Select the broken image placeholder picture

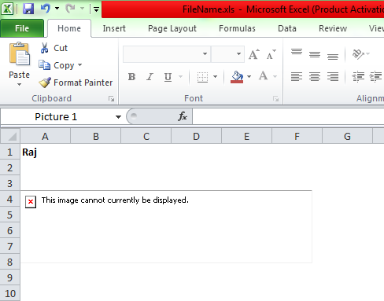click(x=166, y=227)
